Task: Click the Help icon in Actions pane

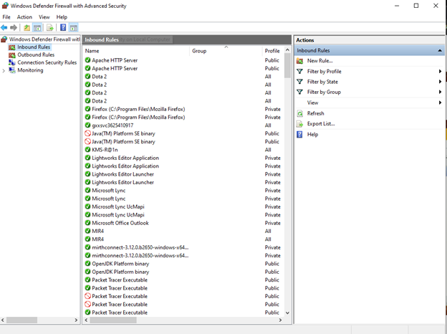Action: [299, 134]
